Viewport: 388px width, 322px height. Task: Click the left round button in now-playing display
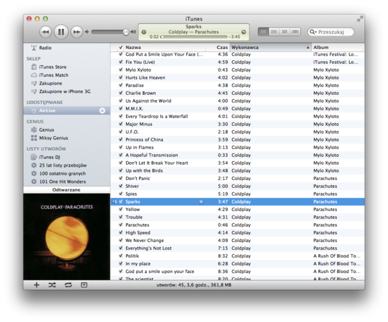click(144, 32)
